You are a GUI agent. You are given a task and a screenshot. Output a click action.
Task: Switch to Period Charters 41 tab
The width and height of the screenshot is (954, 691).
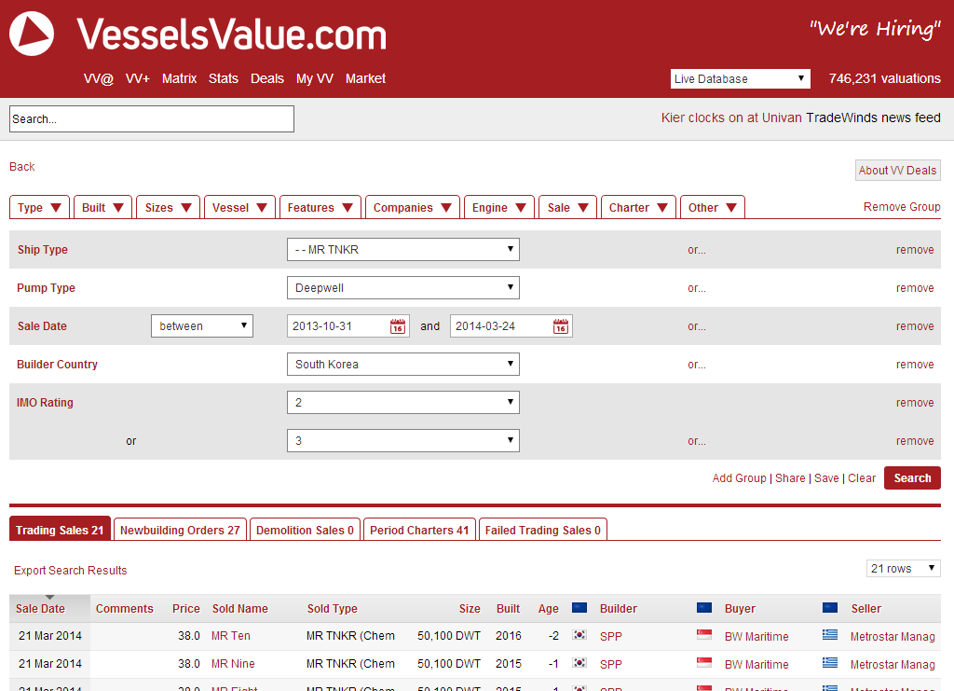(x=419, y=530)
